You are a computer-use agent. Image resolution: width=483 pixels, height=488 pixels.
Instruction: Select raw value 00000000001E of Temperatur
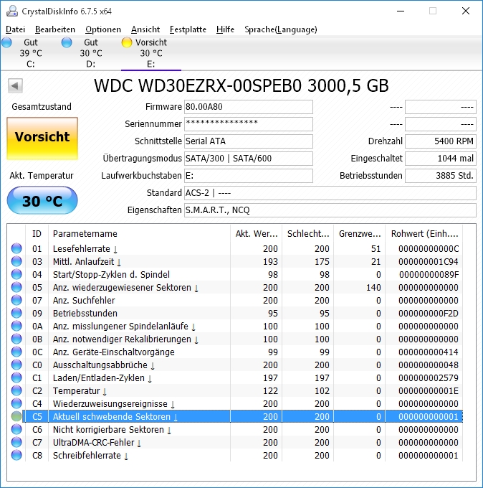[x=429, y=391]
